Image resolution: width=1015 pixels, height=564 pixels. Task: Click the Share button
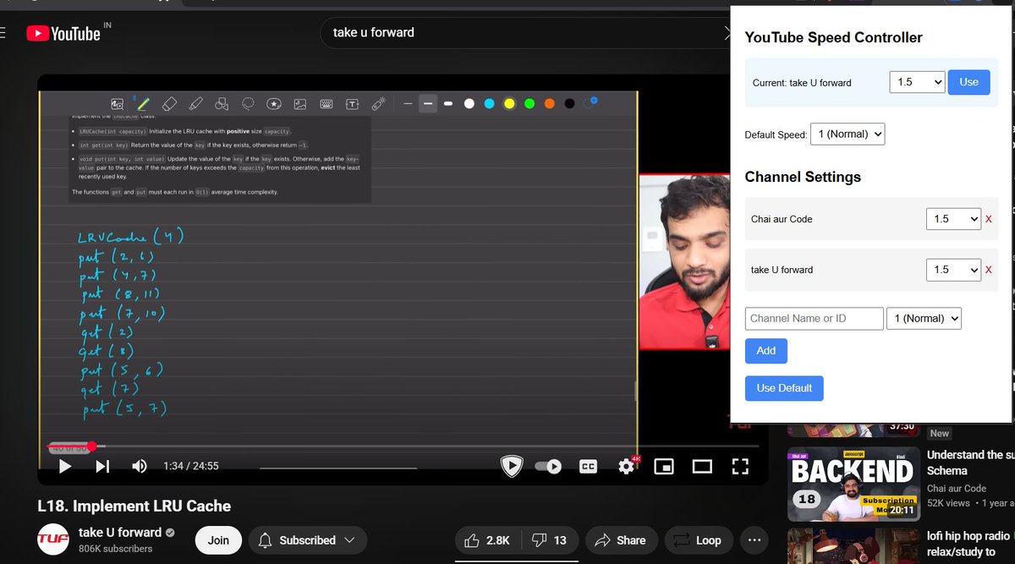point(620,540)
